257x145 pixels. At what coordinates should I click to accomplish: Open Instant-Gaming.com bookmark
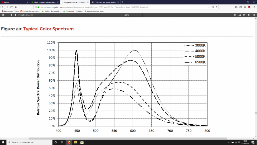coord(30,11)
